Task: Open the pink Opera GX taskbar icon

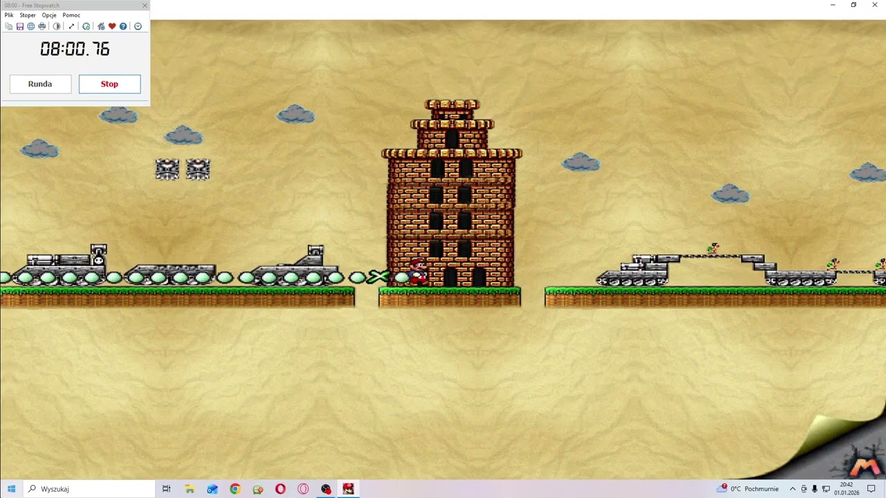Action: coord(303,489)
